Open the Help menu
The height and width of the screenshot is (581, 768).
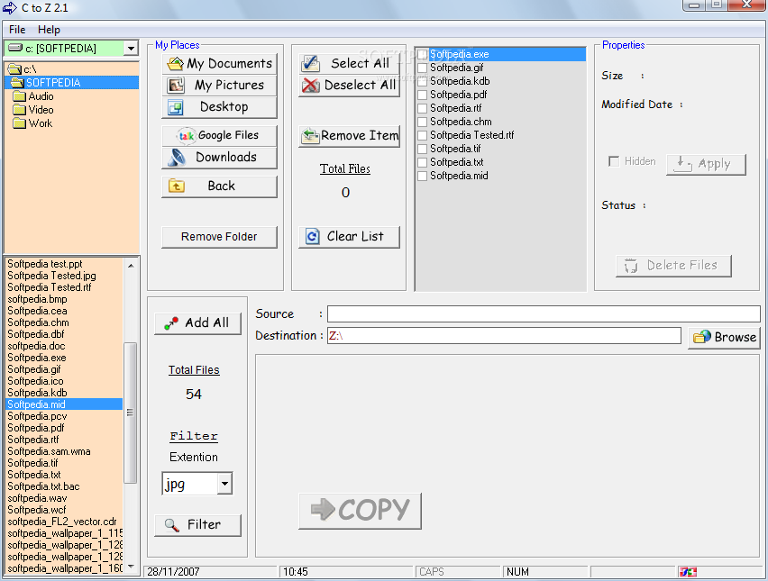(x=49, y=30)
